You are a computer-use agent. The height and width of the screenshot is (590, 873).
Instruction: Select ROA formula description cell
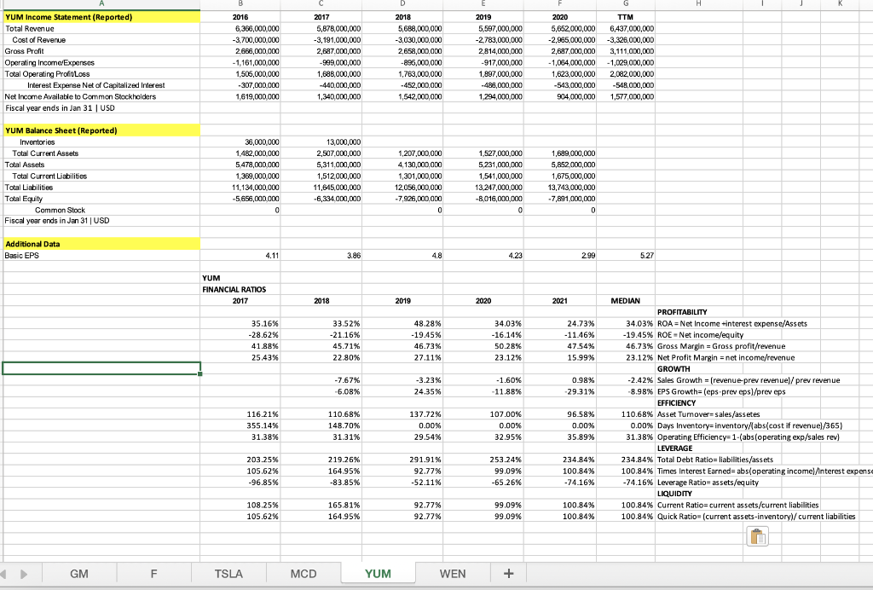pos(732,323)
